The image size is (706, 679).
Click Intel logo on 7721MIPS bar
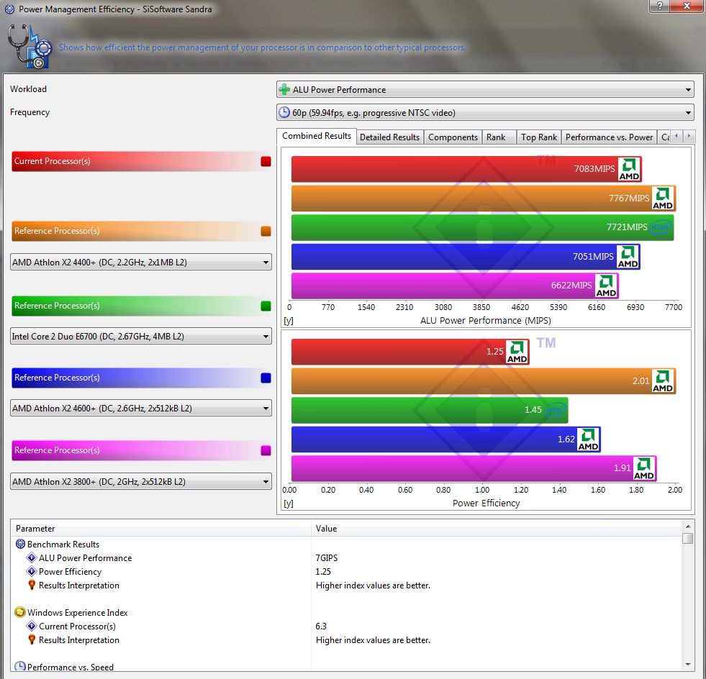point(661,227)
